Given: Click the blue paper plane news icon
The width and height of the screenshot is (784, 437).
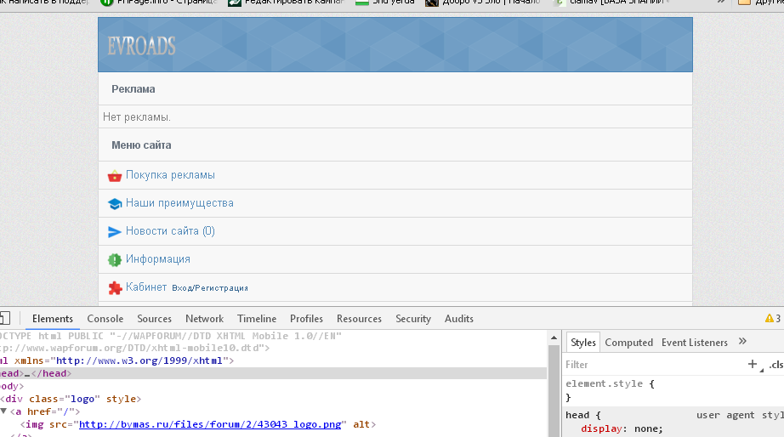Looking at the screenshot, I should click(x=115, y=232).
